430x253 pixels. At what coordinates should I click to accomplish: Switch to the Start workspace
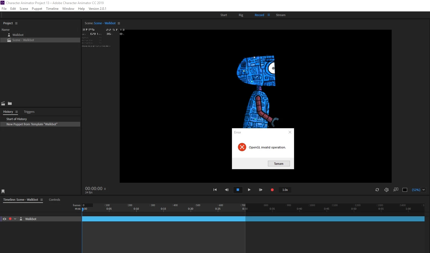(x=224, y=15)
